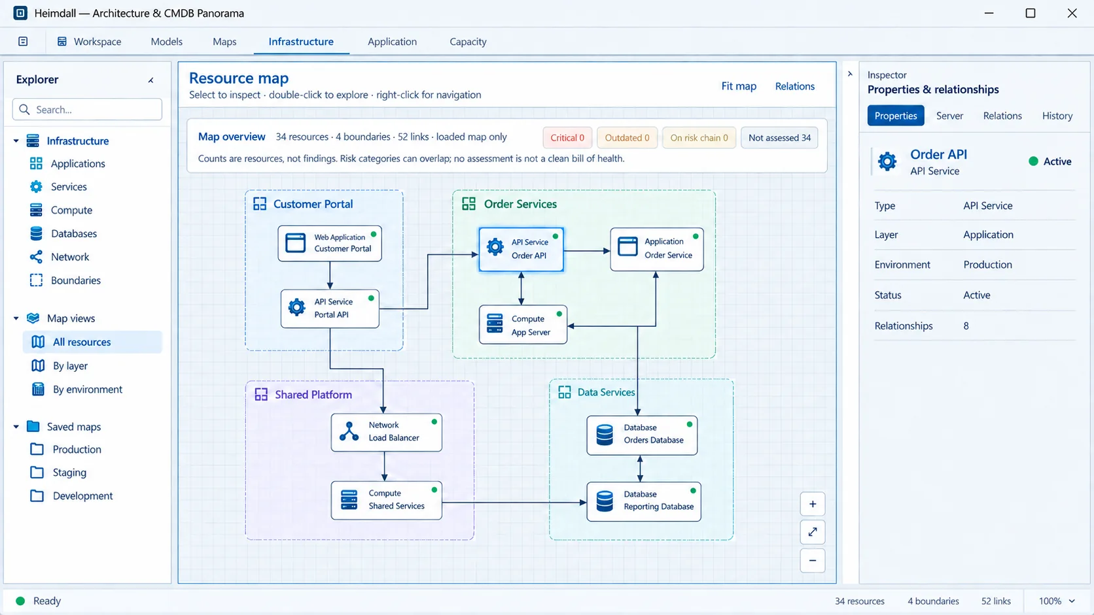Select the Reporting Database node on map

coord(644,501)
